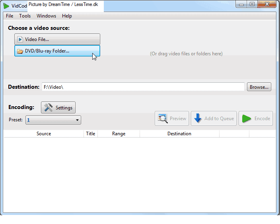
Task: Click the "(Or drag video files or folders here)" text
Action: (x=186, y=54)
